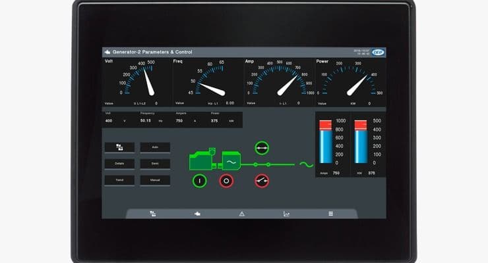Tap the Amp gauge dial

tap(280, 78)
